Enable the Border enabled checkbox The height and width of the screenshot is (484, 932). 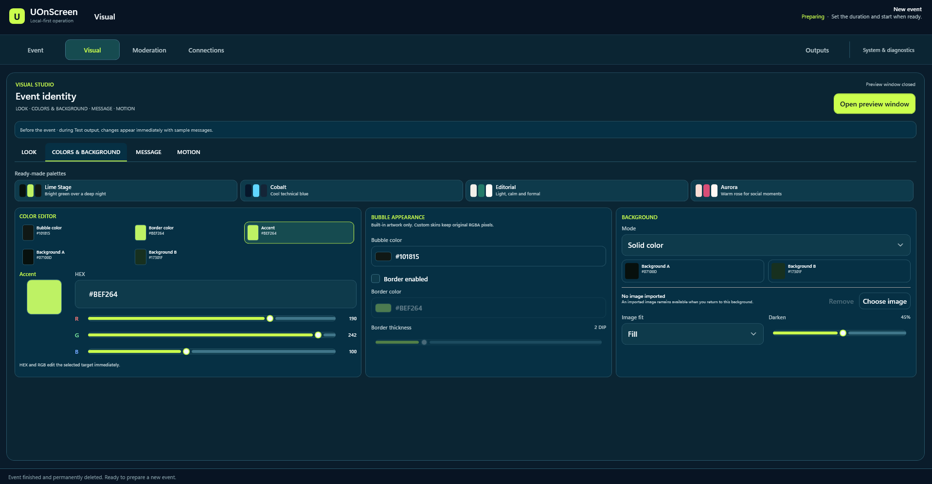click(x=376, y=279)
